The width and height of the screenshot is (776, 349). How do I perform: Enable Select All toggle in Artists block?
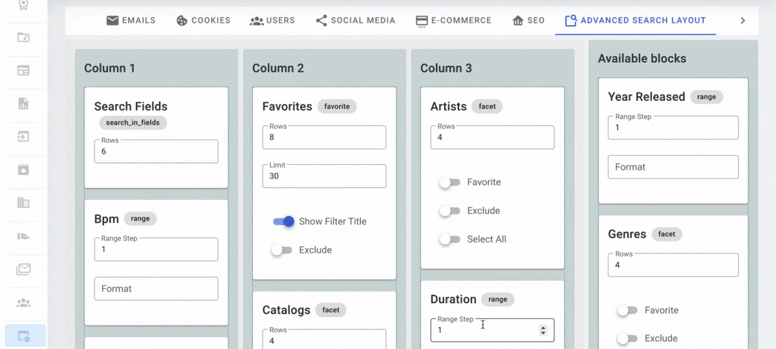(x=449, y=239)
